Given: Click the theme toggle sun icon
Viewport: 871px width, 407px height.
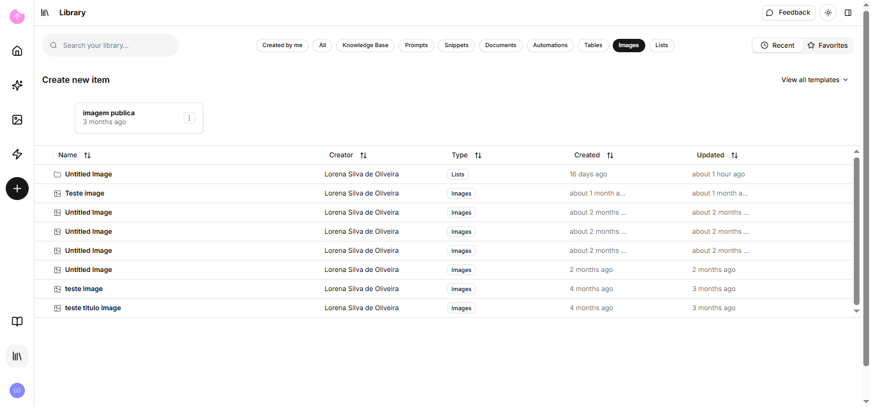Looking at the screenshot, I should point(828,13).
